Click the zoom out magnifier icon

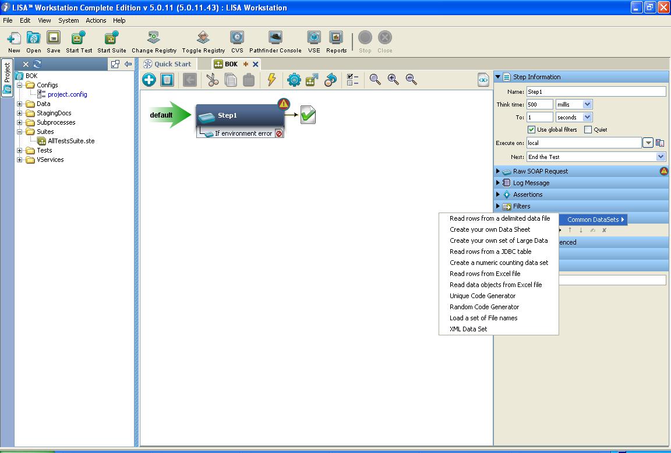(x=411, y=79)
